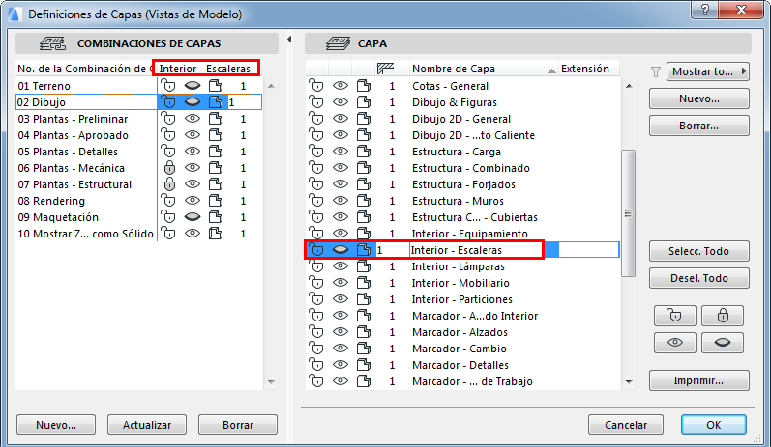The width and height of the screenshot is (771, 447).
Task: Click the hide layers closed-eye button
Action: (723, 343)
